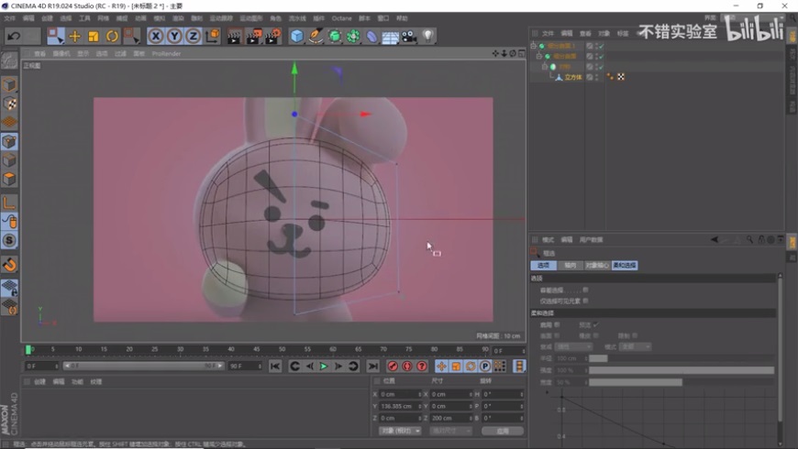798x449 pixels.
Task: Select the Rotate tool
Action: pyautogui.click(x=112, y=36)
